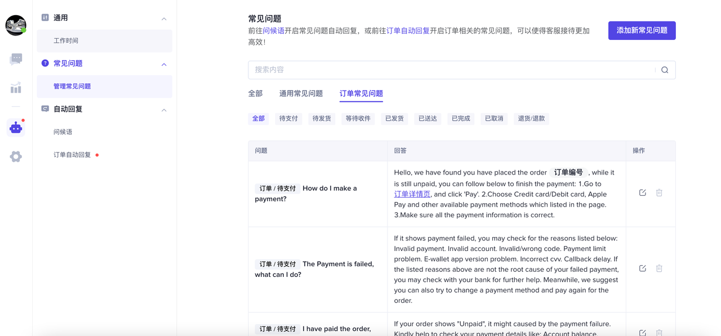Viewport: 721px width, 336px height.
Task: Open the chat messages sidebar icon
Action: pos(16,59)
